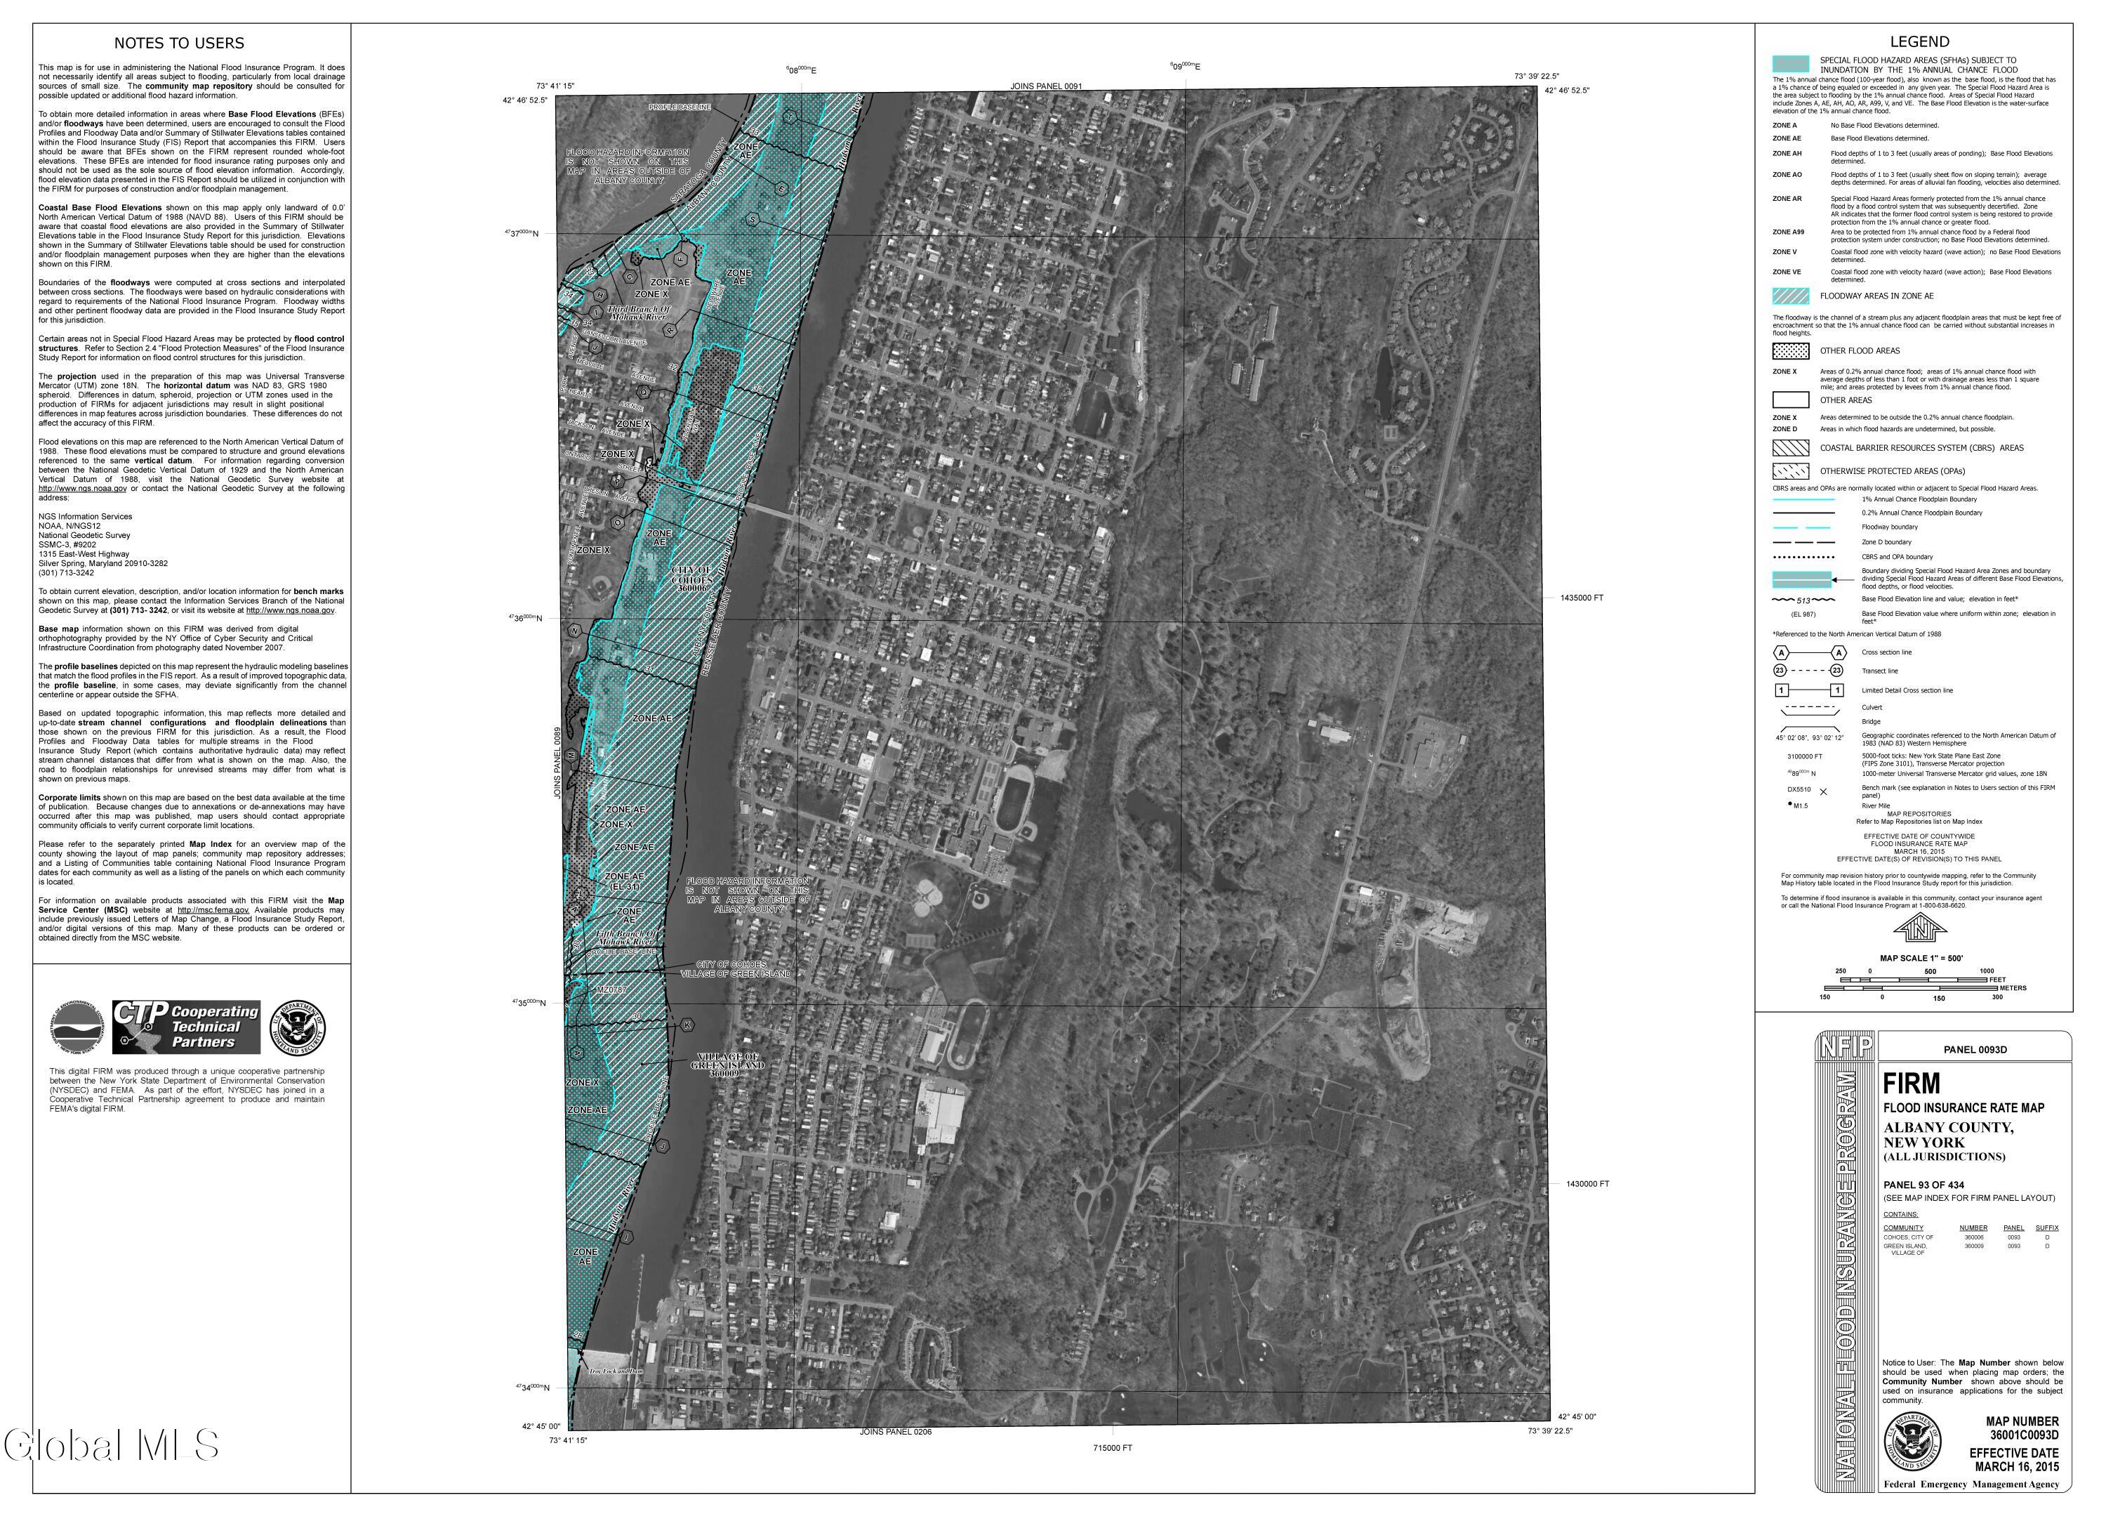Click the CTP Cooperating Technical Partners logo
Viewport: 2106px width, 1514px height.
(186, 1027)
